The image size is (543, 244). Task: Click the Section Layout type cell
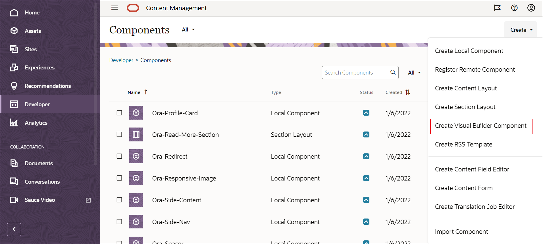[291, 135]
